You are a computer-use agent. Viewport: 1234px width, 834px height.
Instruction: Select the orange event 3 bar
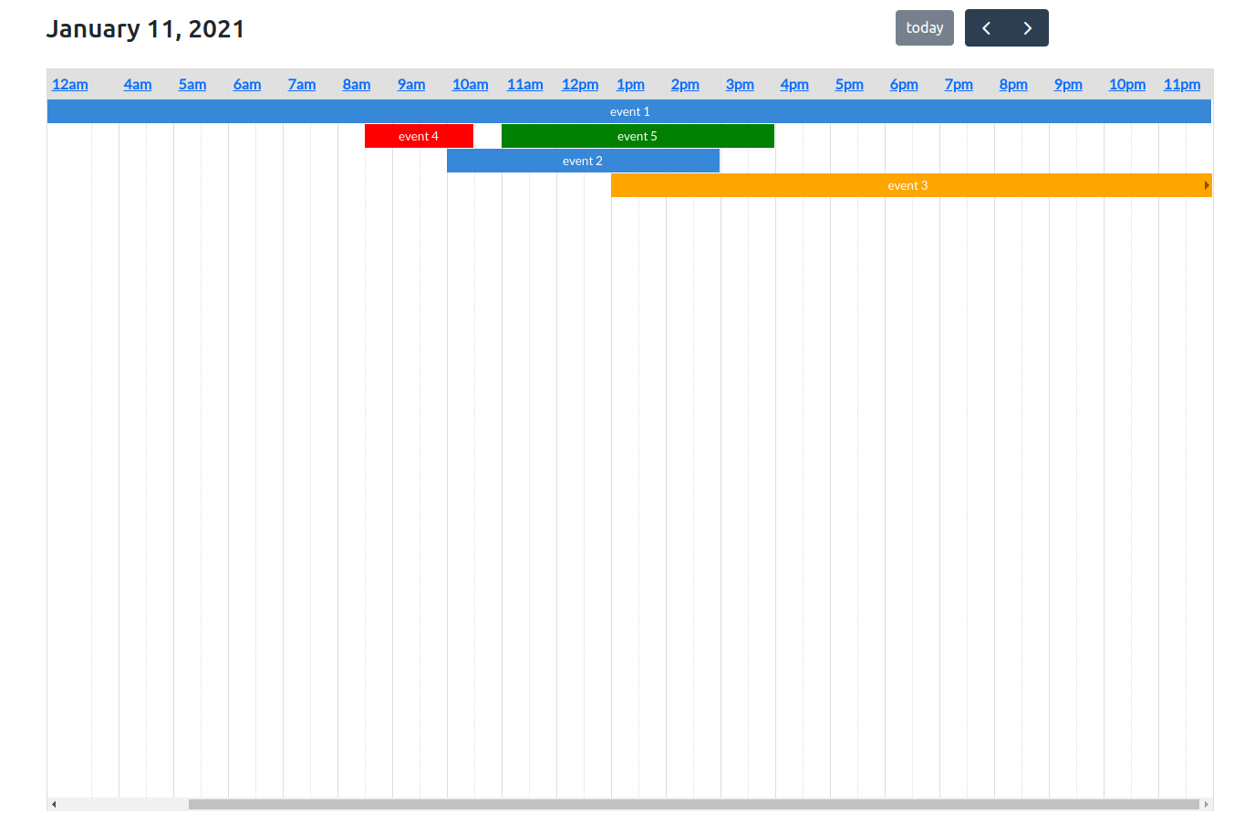pyautogui.click(x=907, y=185)
